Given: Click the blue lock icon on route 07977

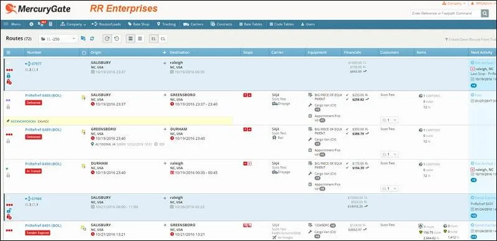Looking at the screenshot, I should click(x=9, y=76).
